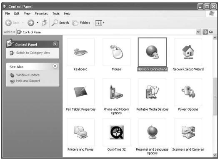Open the Edit menu

click(x=17, y=13)
